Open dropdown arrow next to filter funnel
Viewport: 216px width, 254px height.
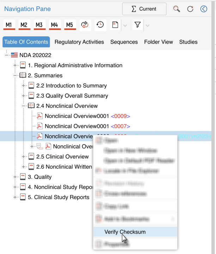click(x=147, y=25)
